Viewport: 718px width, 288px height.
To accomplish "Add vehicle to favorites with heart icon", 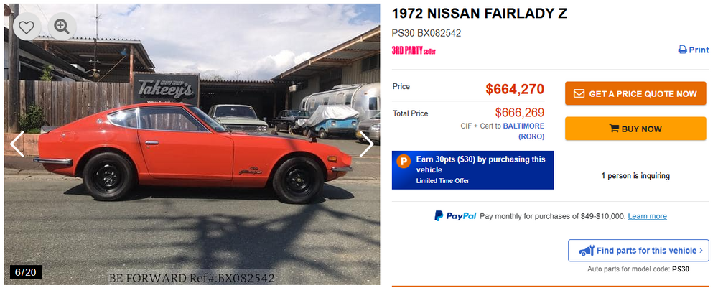I will 27,27.
